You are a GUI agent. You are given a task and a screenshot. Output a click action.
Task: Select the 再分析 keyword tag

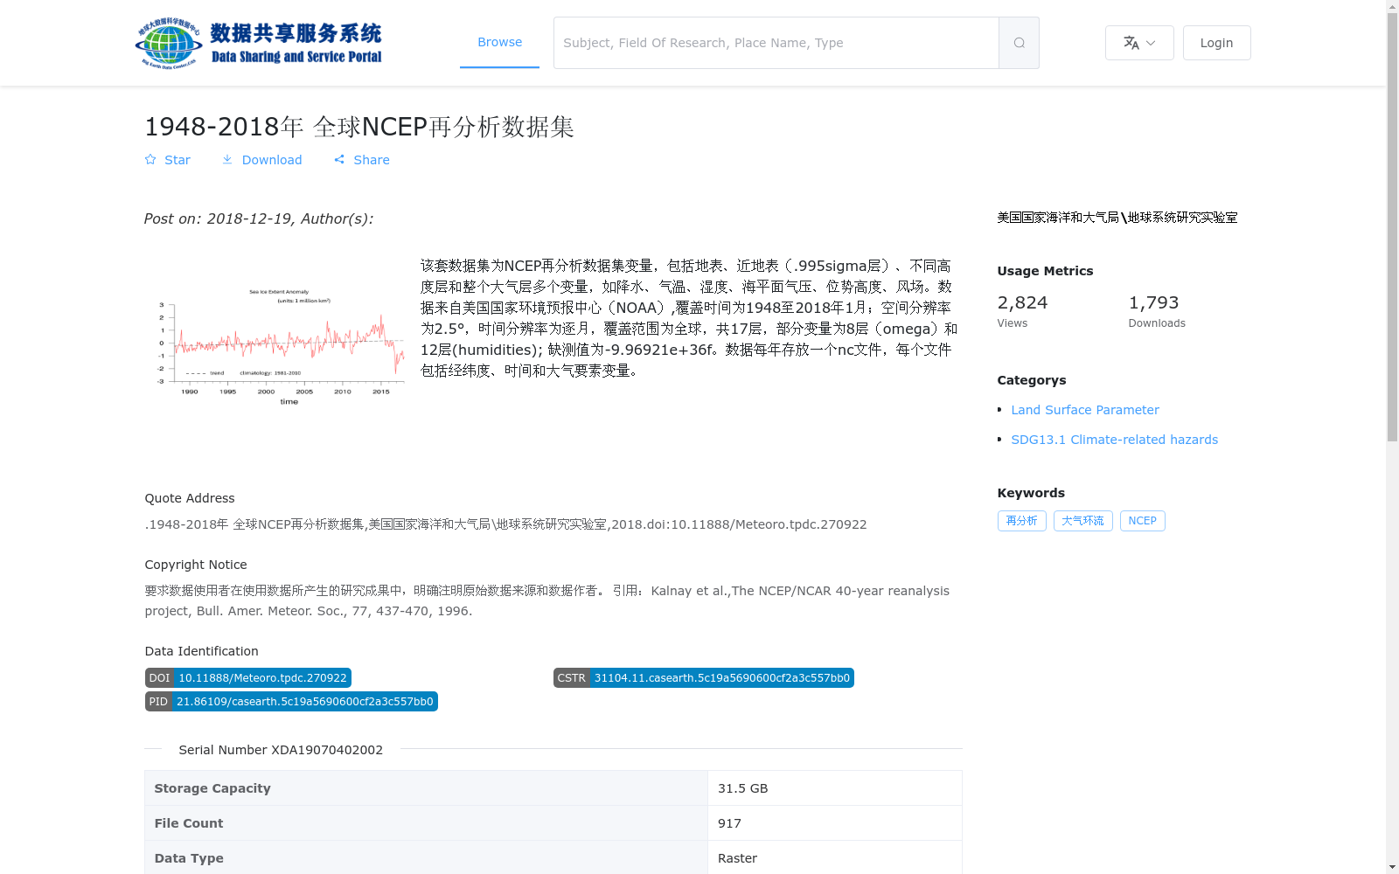[x=1021, y=521]
